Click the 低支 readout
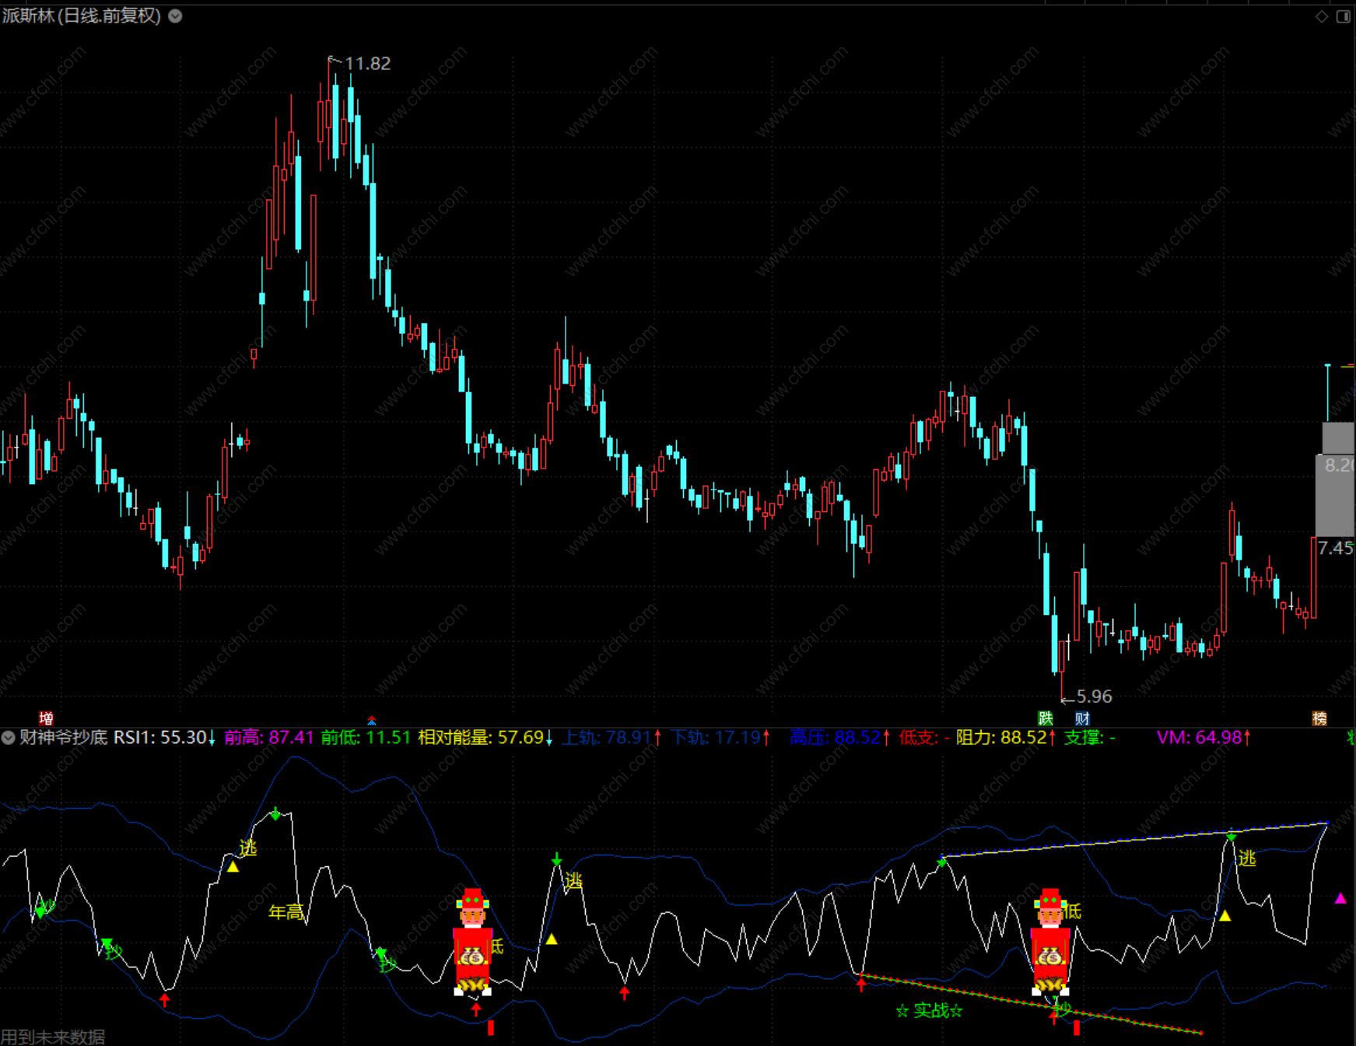 [924, 737]
